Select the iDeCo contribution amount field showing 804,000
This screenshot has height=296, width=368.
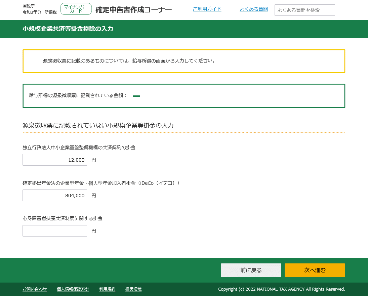point(54,195)
